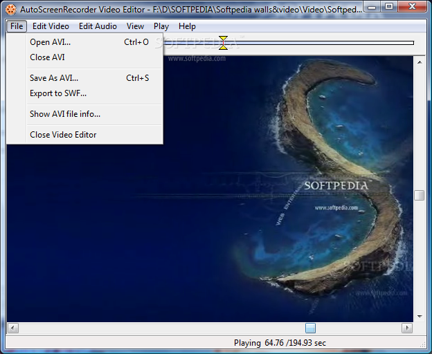The image size is (432, 354).
Task: Click the vertical scrollbar up arrow
Action: click(420, 62)
